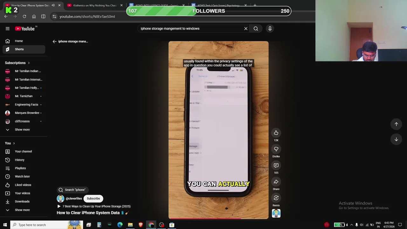Image resolution: width=407 pixels, height=229 pixels.
Task: Open site information icon in address bar
Action: point(54,17)
